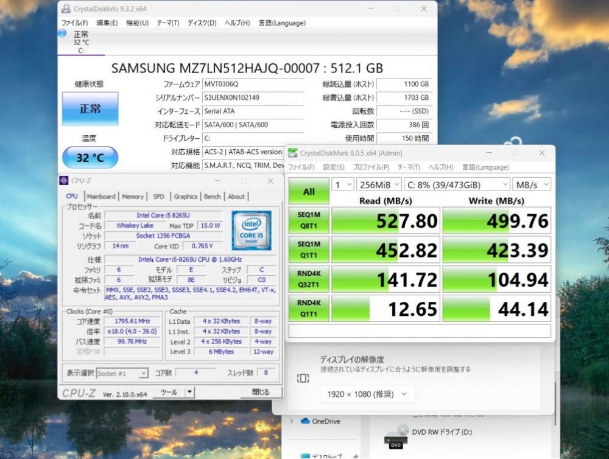Viewport: 609px width, 459px height.
Task: Click the serial number field S3UENX0N102149
Action: [253, 97]
